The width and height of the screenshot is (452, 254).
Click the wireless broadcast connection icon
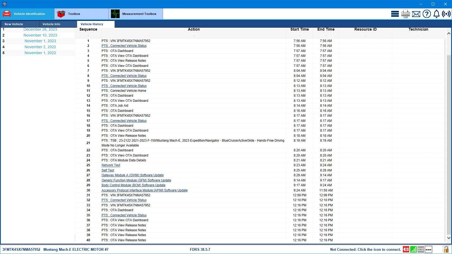tap(446, 14)
